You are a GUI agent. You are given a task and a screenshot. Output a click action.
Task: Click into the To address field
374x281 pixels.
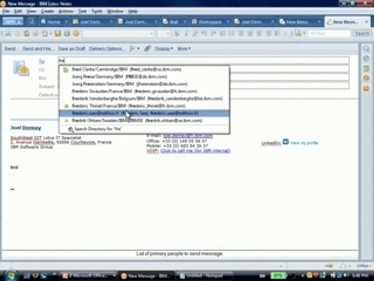click(x=203, y=60)
